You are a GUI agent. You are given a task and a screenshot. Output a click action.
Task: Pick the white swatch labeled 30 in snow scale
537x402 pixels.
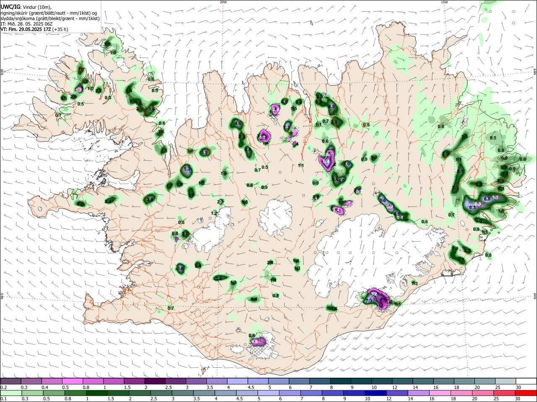tap(526, 381)
